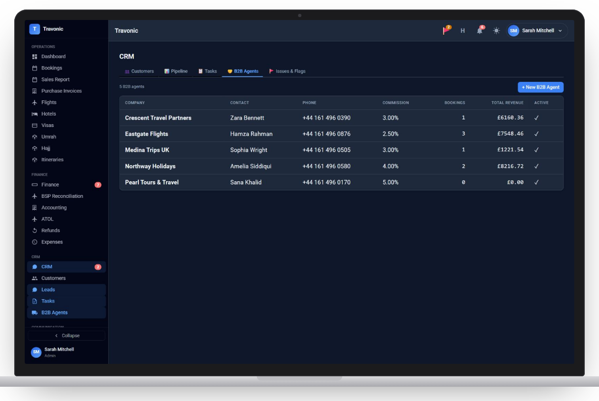Open Dashboard from the sidebar
This screenshot has height=401, width=599.
click(67, 57)
